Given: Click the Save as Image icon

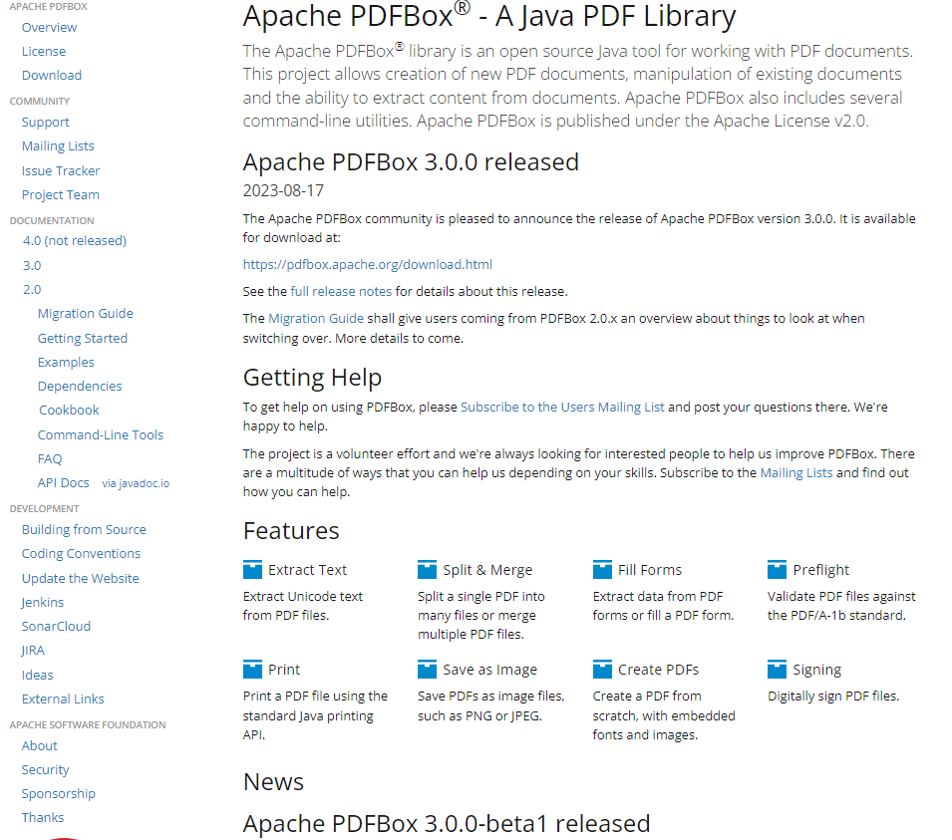Looking at the screenshot, I should point(428,670).
